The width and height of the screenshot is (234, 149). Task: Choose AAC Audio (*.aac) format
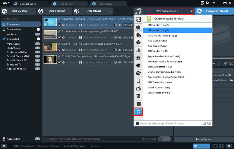click(178, 41)
